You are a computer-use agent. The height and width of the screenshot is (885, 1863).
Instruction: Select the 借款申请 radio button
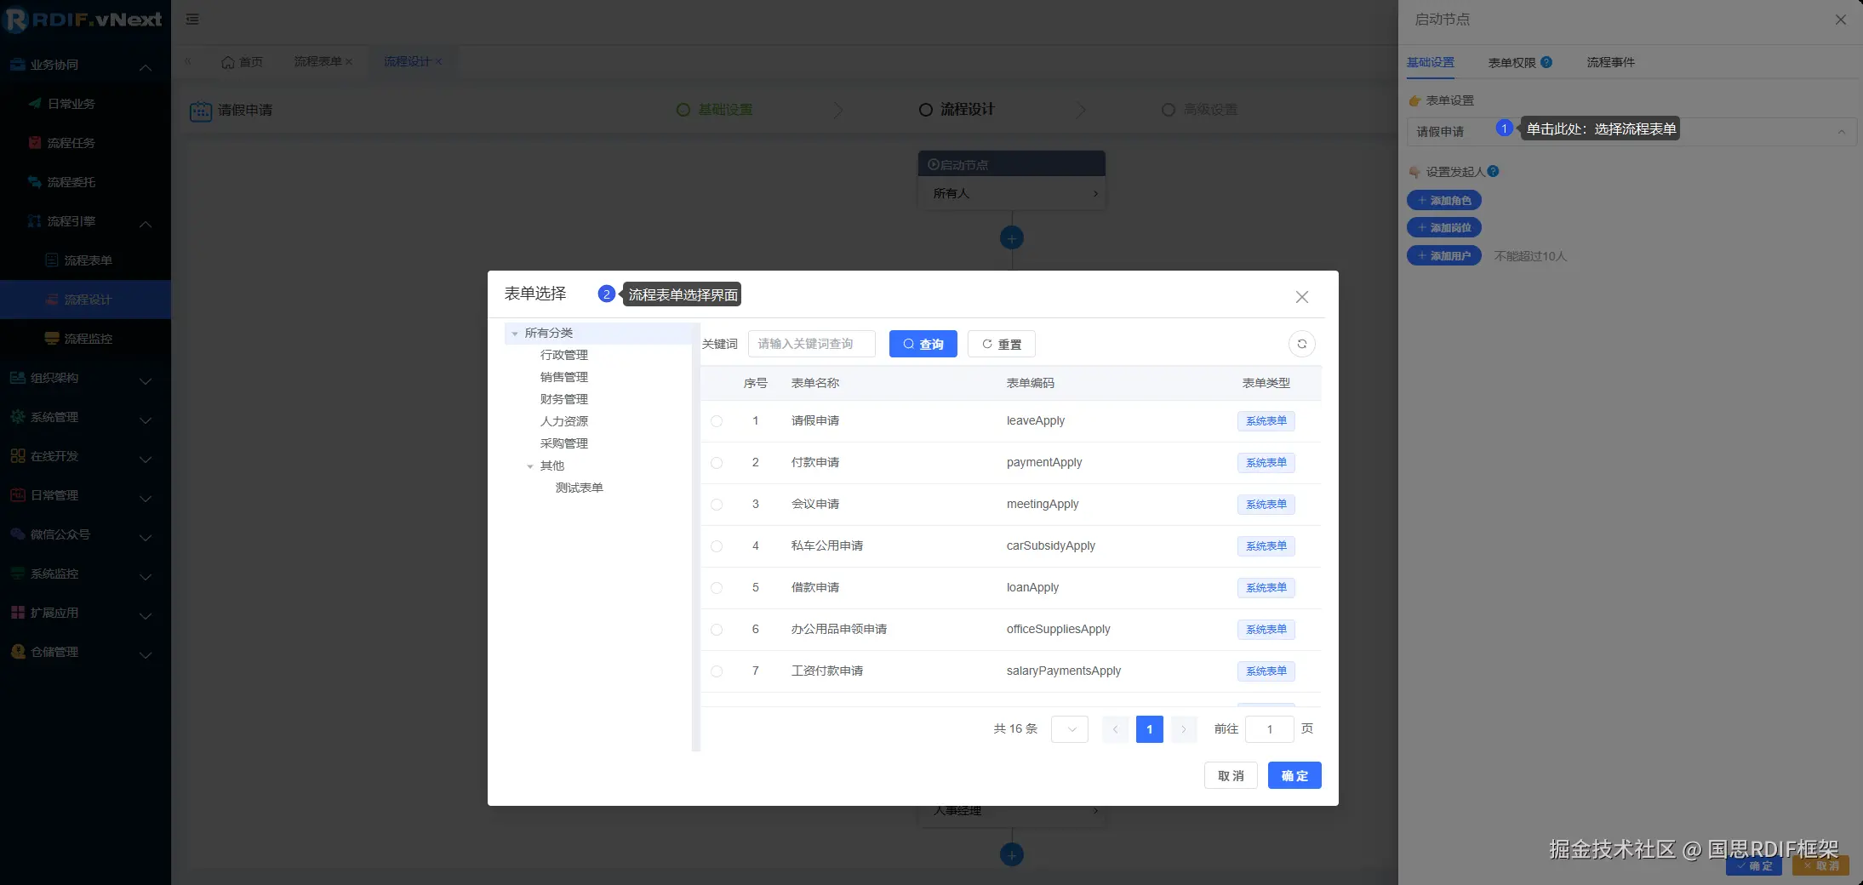click(716, 588)
